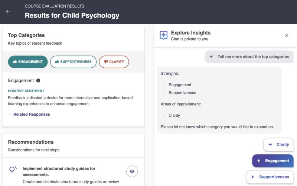Click the 'Results for Child Psychology' title
Screen dimensions: 297x186
72,15
